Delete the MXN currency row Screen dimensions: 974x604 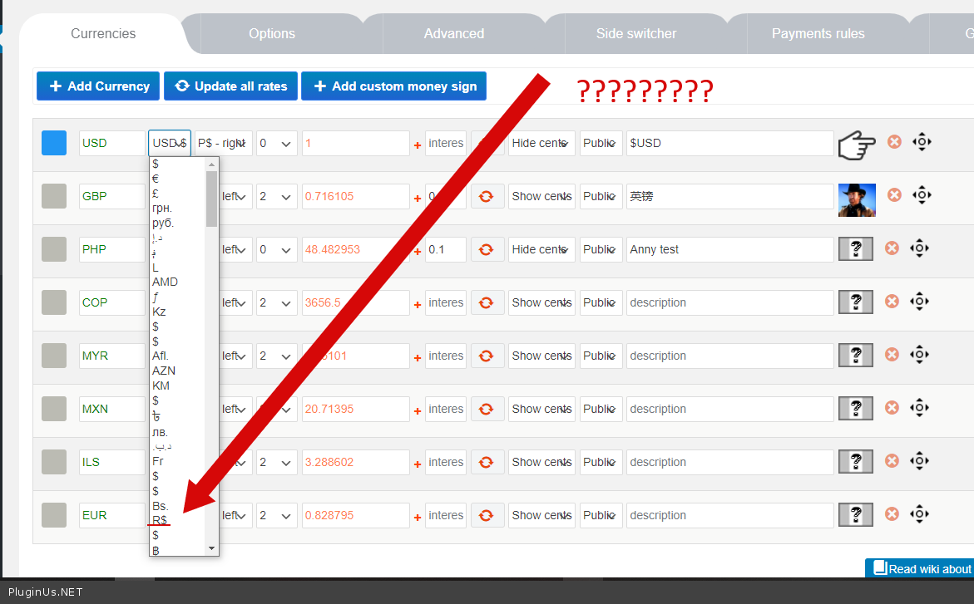pyautogui.click(x=892, y=407)
